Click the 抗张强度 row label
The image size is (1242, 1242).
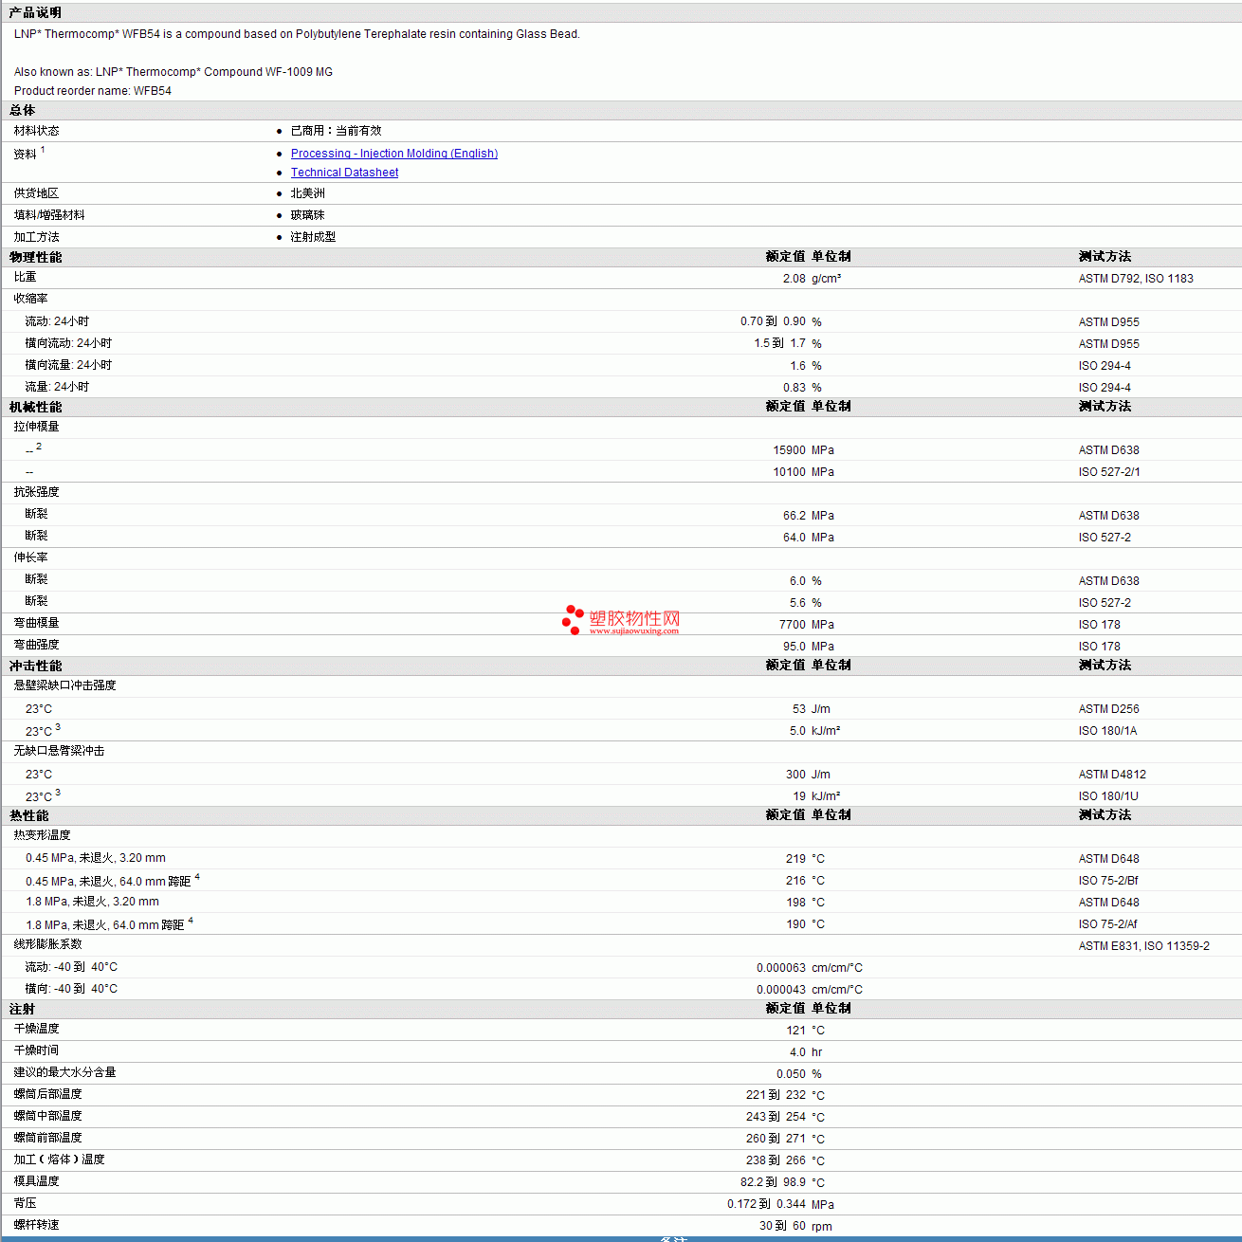(x=36, y=492)
